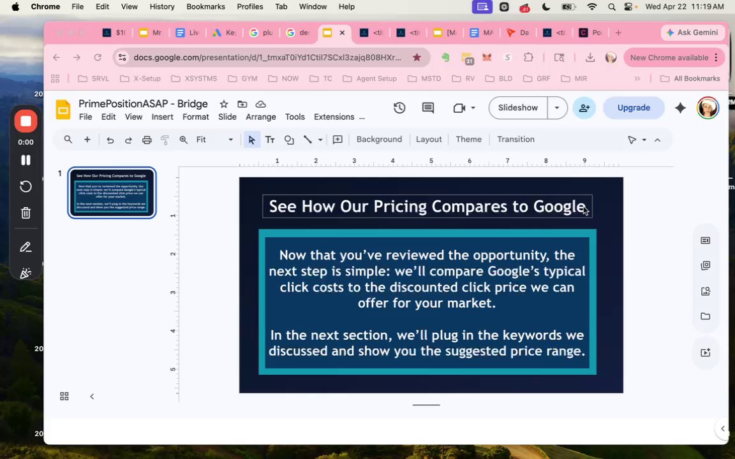The width and height of the screenshot is (735, 459).
Task: Collapse the toolbar with up chevron
Action: tap(657, 140)
